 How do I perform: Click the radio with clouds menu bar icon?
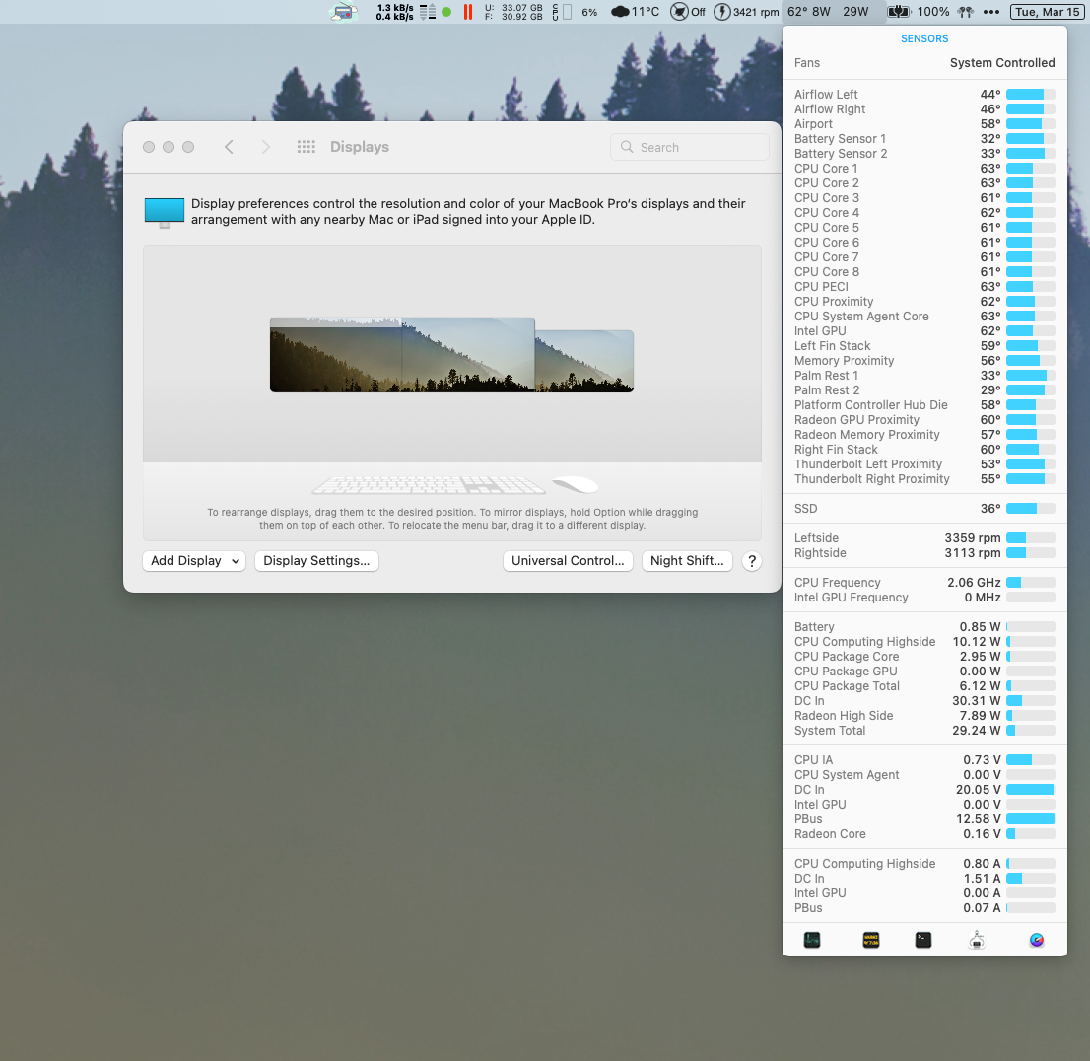[x=343, y=12]
